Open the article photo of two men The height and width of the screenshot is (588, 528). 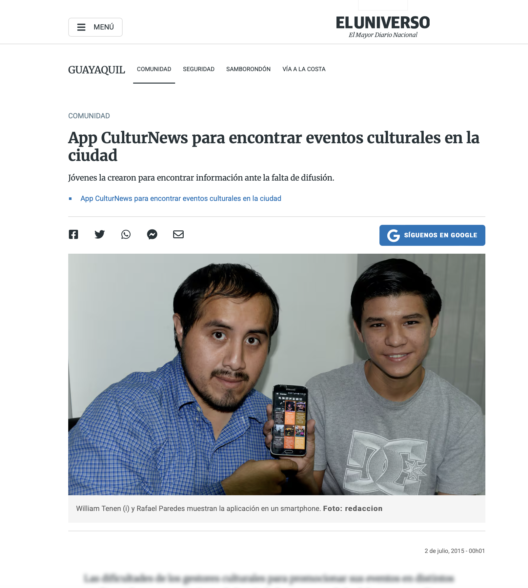277,374
